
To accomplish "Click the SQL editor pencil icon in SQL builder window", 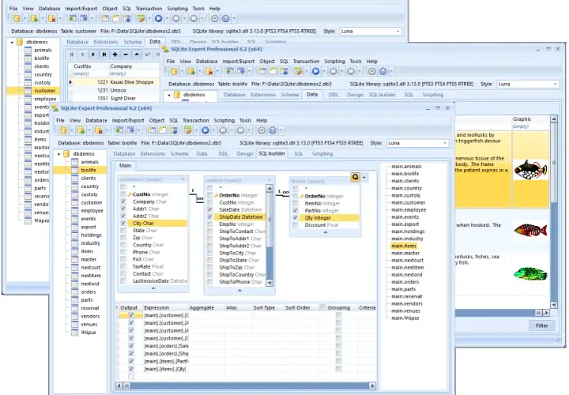I will coord(187,130).
